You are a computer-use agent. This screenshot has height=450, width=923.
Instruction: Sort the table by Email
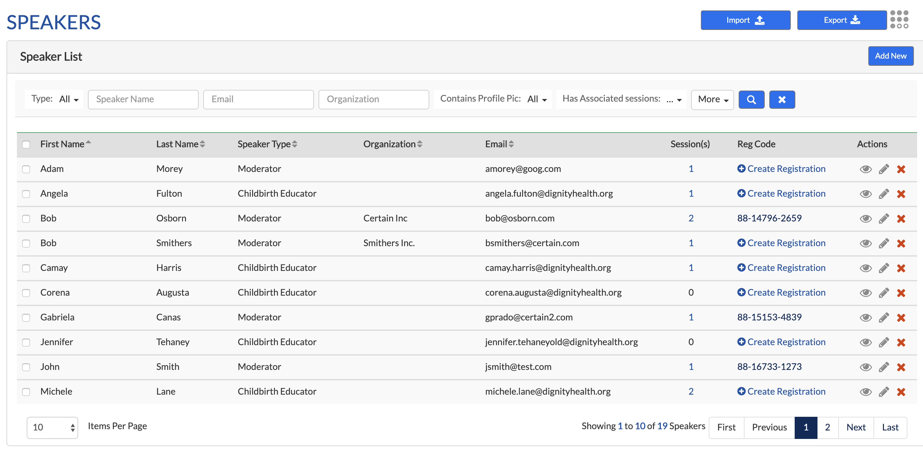[500, 144]
